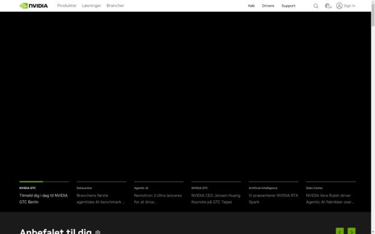Image resolution: width=375 pixels, height=234 pixels.
Task: Click the Anbefalet til dig heading
Action: pos(56,231)
